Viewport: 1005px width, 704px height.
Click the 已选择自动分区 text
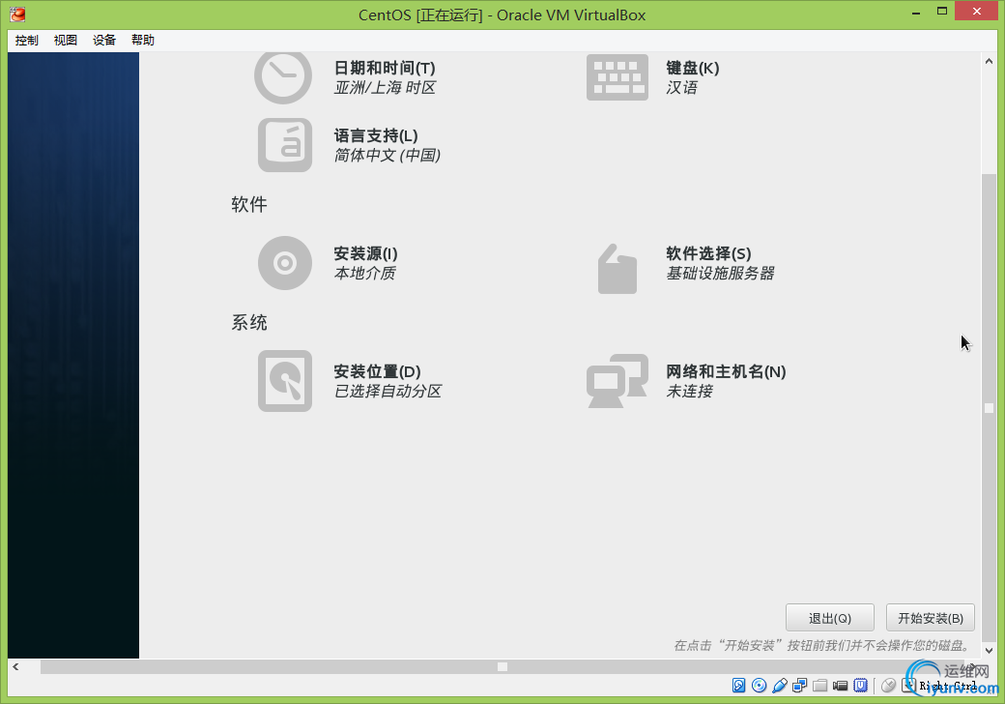(388, 392)
